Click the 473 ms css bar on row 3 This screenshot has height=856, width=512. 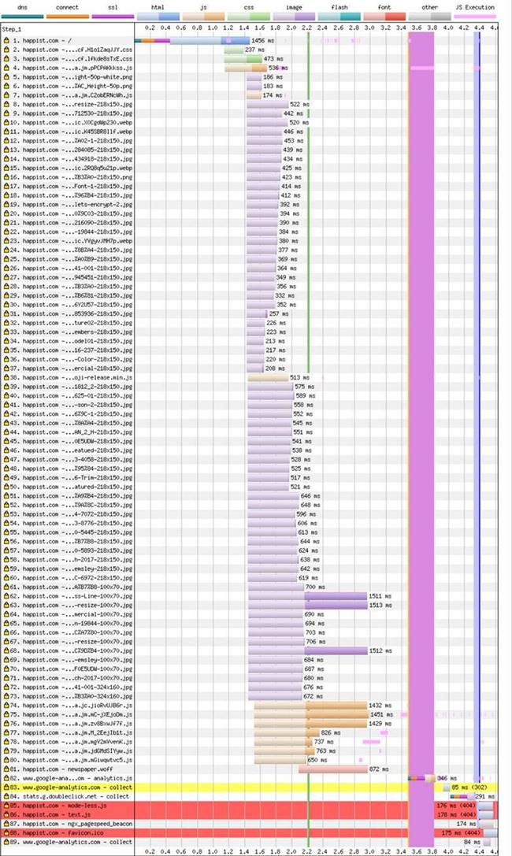click(x=243, y=59)
